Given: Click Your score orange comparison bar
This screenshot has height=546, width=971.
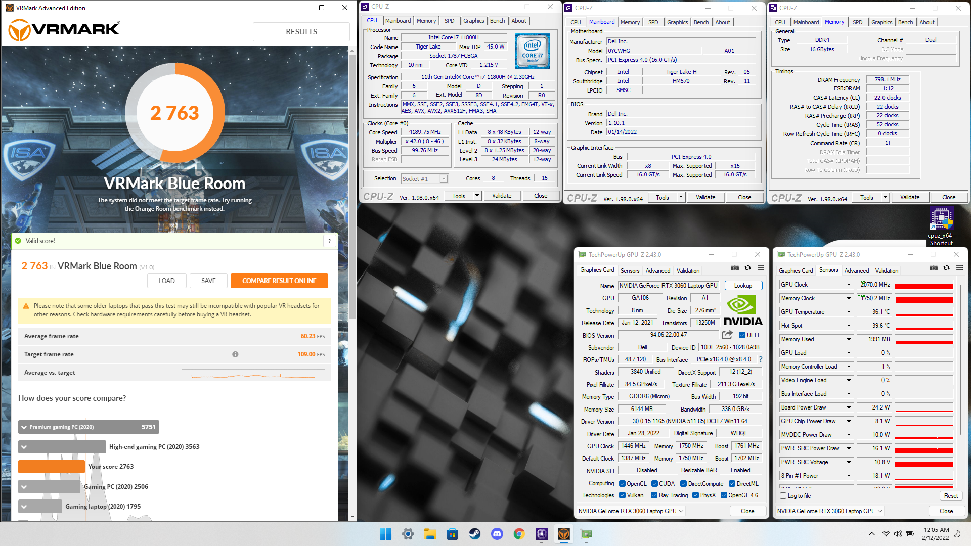Looking at the screenshot, I should pyautogui.click(x=52, y=467).
